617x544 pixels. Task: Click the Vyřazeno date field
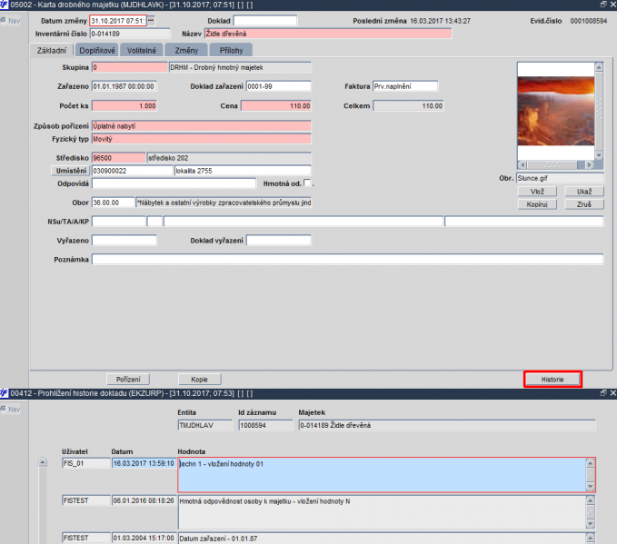click(x=124, y=240)
